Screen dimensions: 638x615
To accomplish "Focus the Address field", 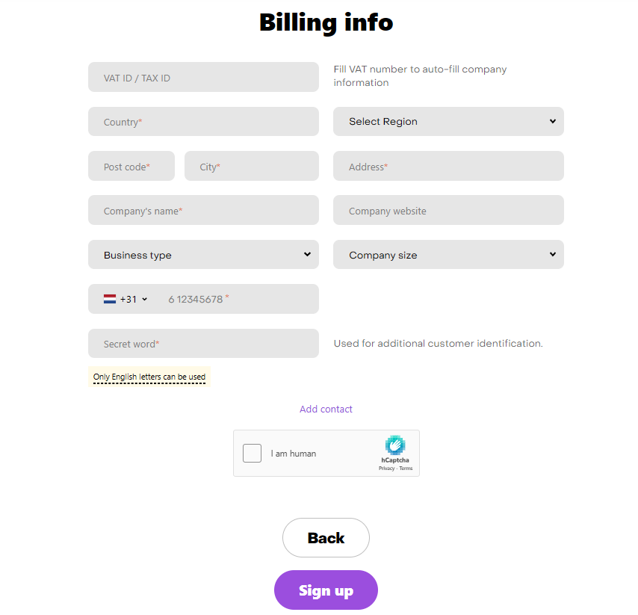I will (x=448, y=167).
